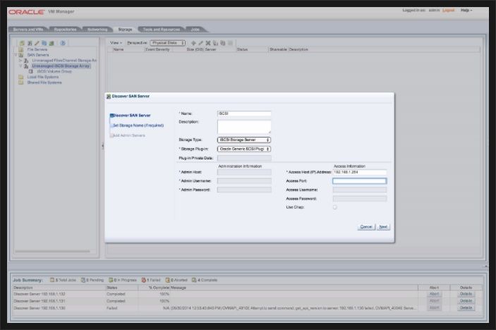Screen dimensions: 496x330
Task: Click the Name input field
Action: (244, 114)
